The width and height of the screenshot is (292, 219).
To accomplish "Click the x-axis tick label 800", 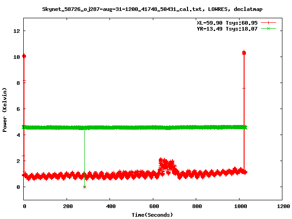I will coord(197,206).
